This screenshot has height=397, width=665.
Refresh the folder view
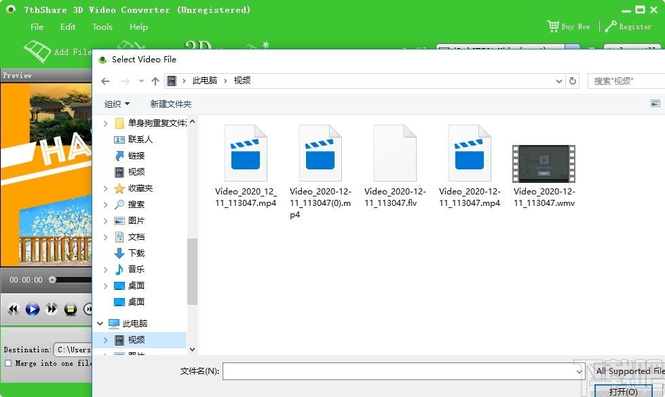pos(573,81)
